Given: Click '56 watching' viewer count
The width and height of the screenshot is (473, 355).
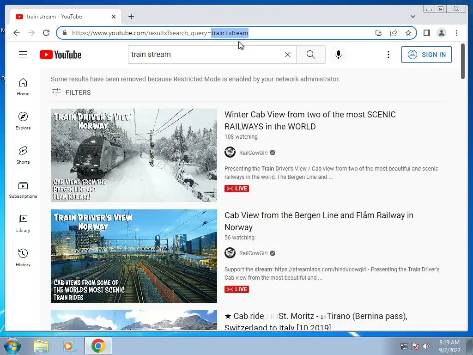Looking at the screenshot, I should (240, 238).
